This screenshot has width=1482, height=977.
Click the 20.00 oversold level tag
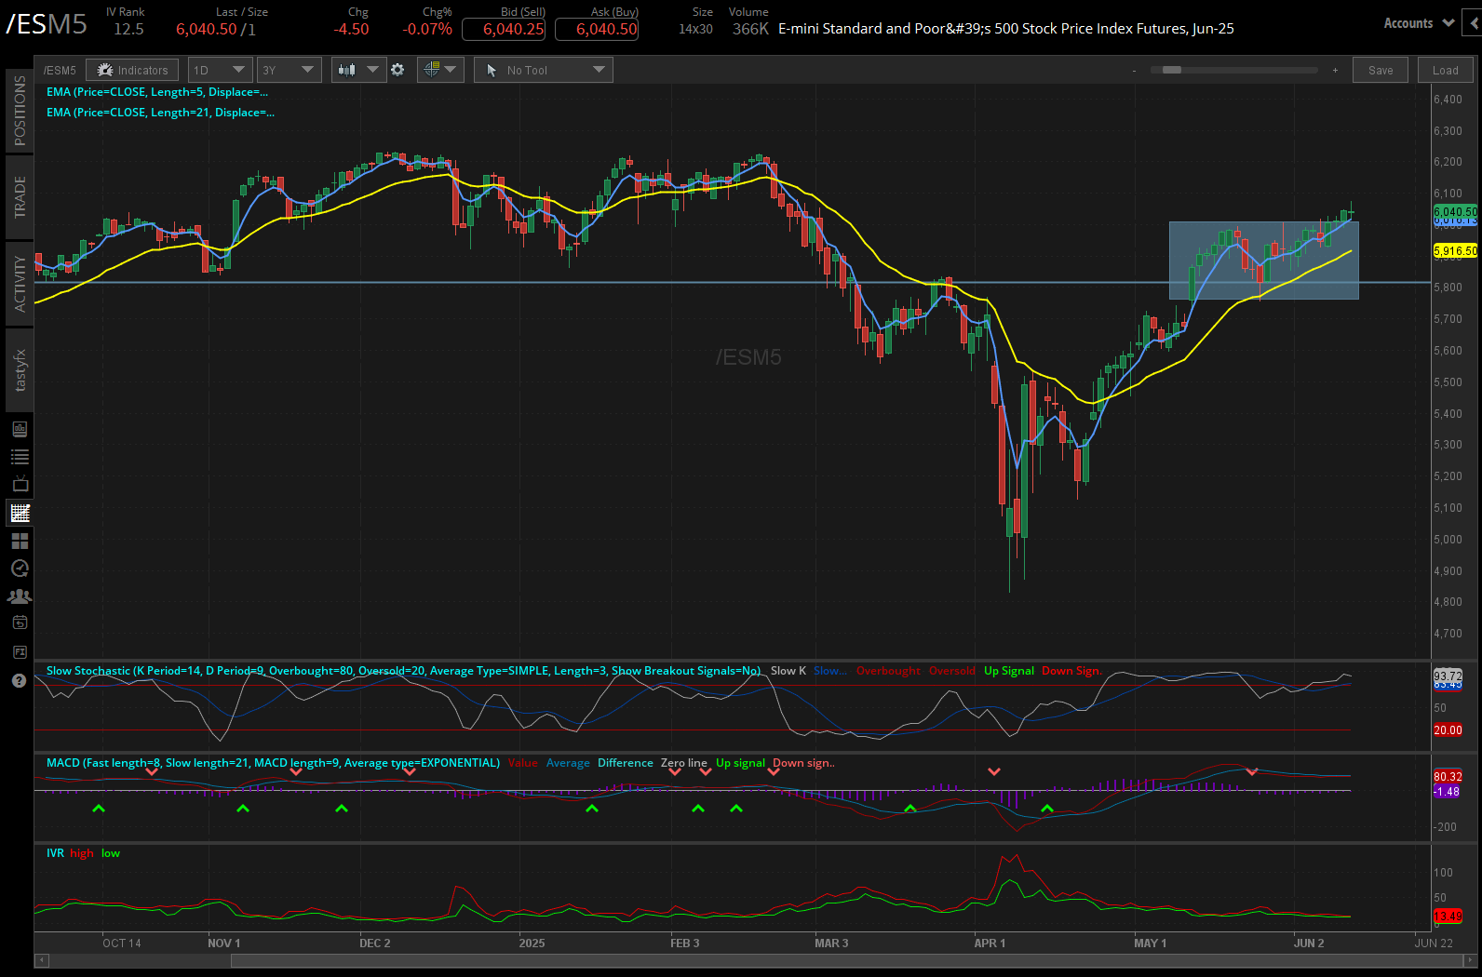pyautogui.click(x=1448, y=729)
